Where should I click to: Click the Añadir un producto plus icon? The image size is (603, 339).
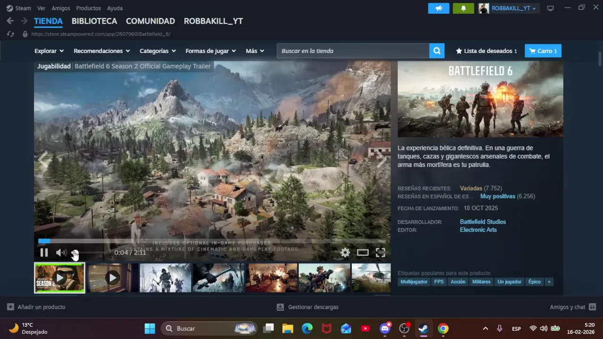(x=10, y=307)
